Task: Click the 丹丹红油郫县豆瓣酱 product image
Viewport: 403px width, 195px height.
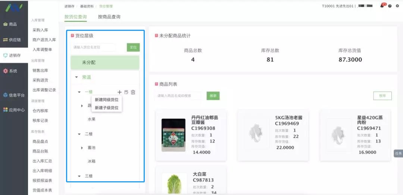Action: [174, 135]
